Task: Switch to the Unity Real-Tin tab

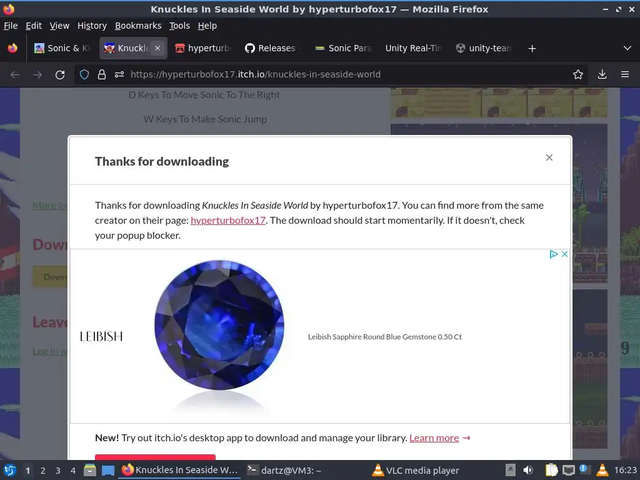Action: click(414, 48)
